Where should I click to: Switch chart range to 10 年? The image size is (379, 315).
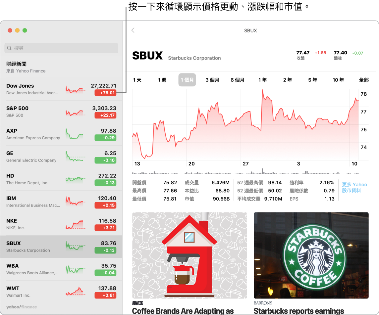(x=338, y=80)
